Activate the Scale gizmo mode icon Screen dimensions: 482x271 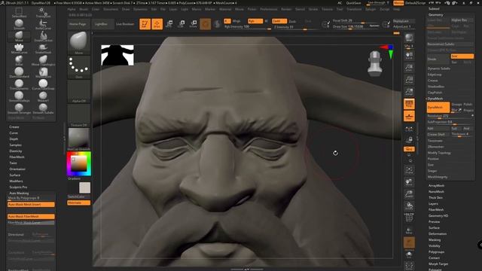[182, 24]
